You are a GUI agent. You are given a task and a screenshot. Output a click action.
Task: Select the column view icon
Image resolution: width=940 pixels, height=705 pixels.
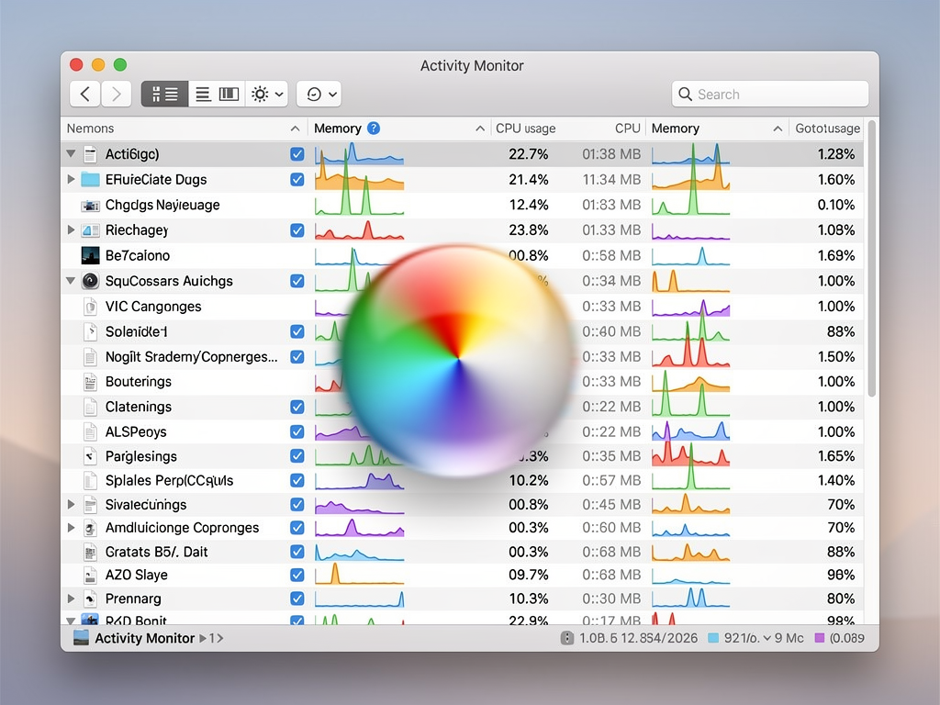[229, 95]
